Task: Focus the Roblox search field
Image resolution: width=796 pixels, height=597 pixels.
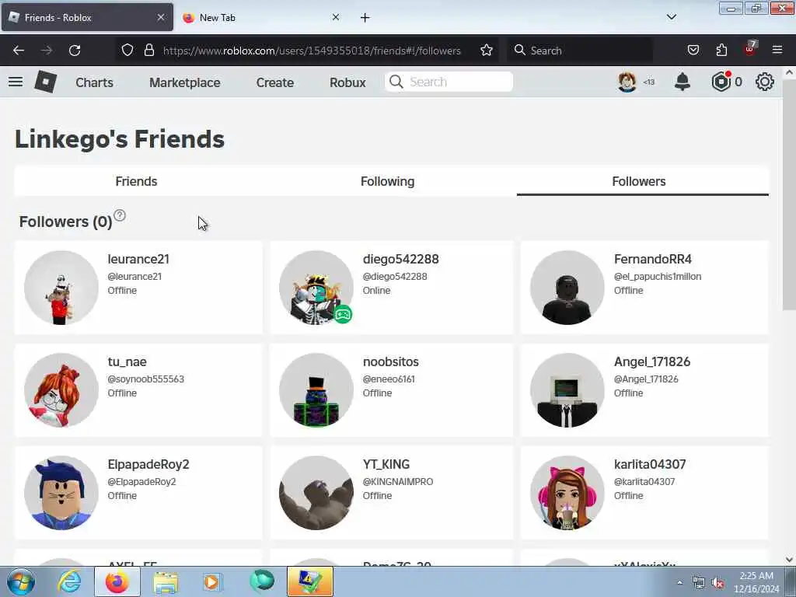Action: 449,82
